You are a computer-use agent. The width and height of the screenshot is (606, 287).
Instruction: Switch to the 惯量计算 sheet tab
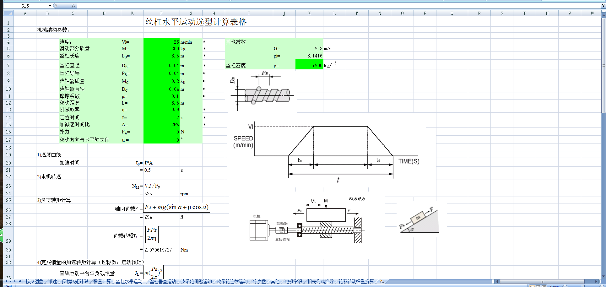102,281
